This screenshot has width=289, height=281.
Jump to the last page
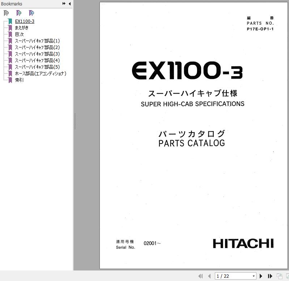[x=270, y=276]
